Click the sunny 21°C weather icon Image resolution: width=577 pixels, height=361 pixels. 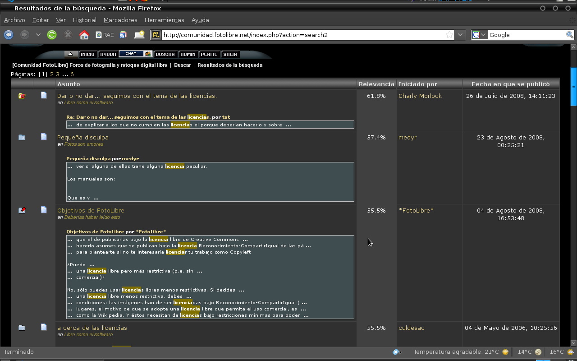[505, 352]
